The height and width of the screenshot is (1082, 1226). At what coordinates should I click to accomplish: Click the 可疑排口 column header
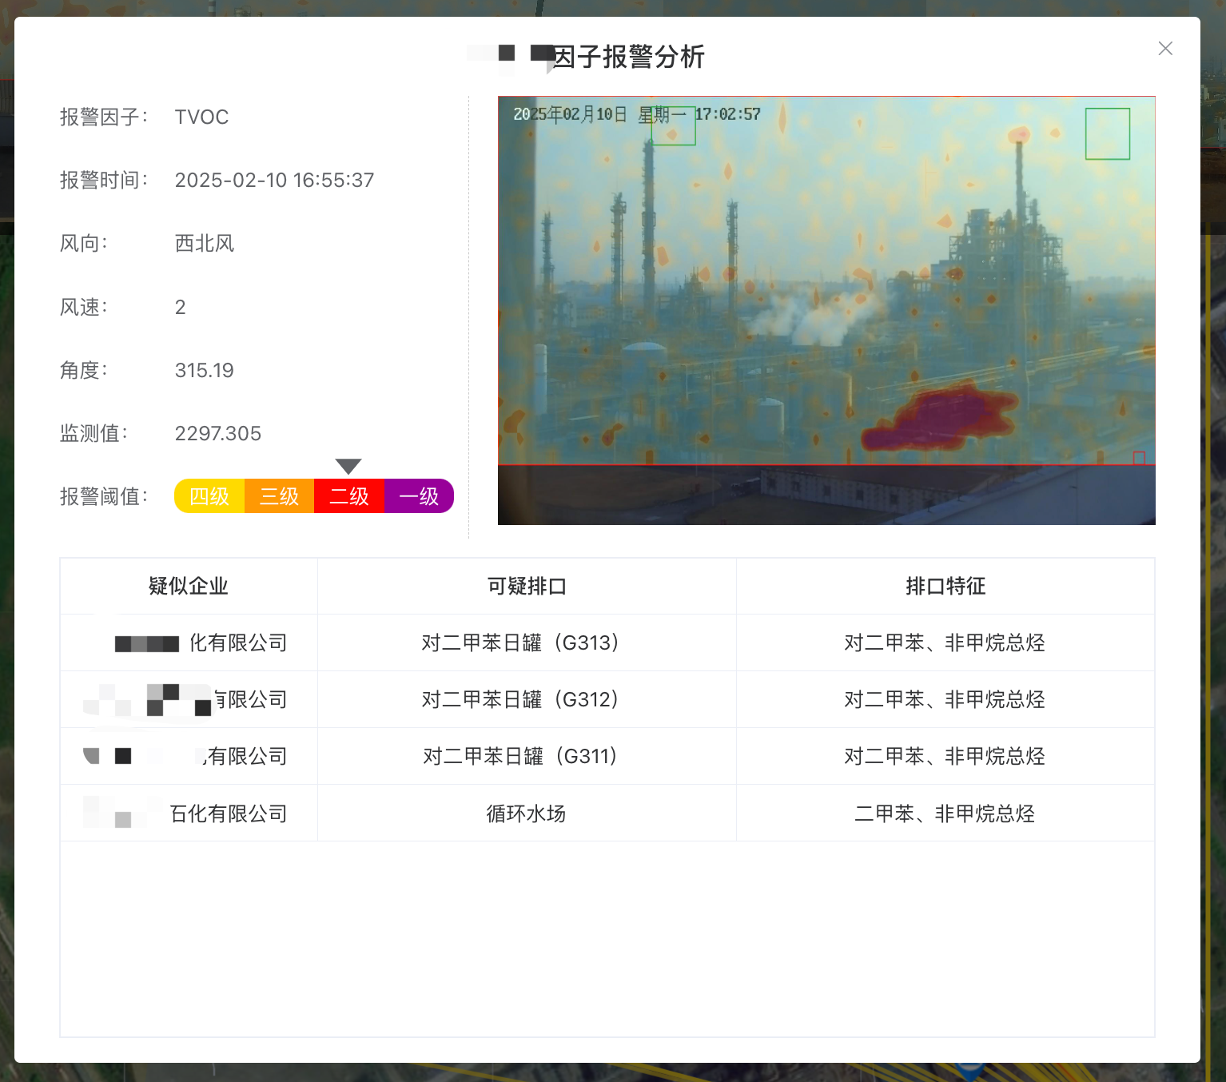pos(527,586)
